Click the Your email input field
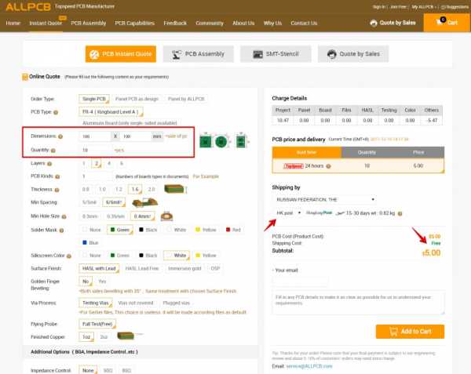 301,281
